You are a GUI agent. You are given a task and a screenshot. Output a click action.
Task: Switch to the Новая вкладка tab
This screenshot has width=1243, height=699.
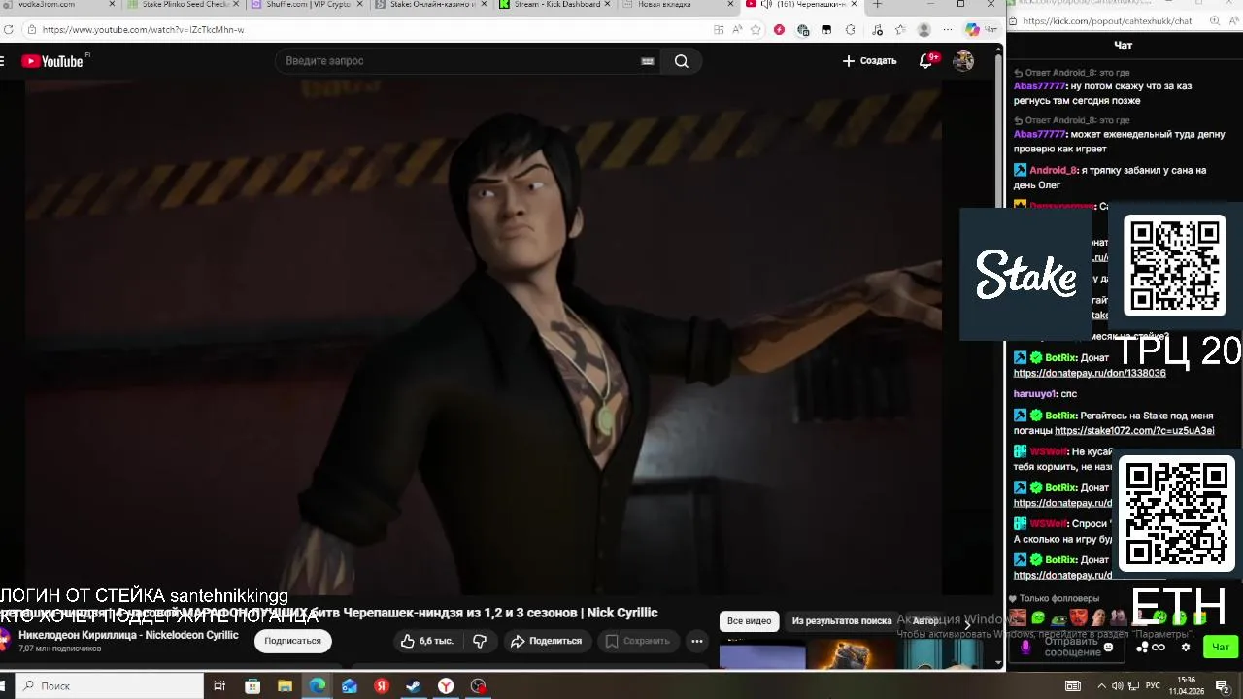678,5
